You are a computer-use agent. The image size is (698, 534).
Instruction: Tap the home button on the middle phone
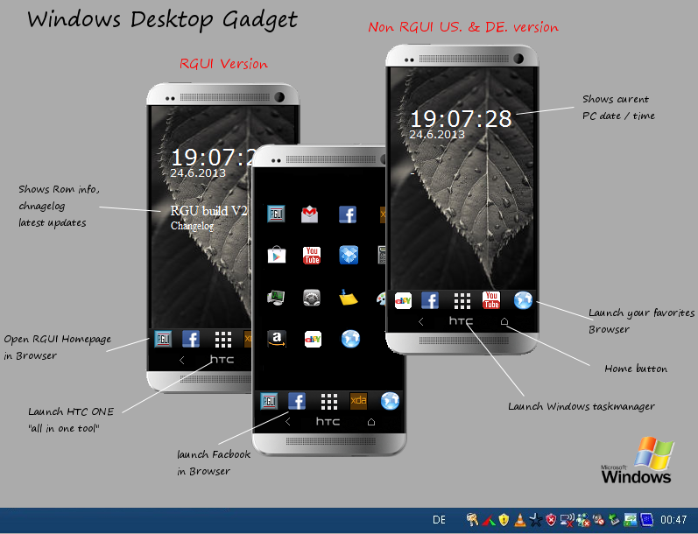[x=371, y=421]
